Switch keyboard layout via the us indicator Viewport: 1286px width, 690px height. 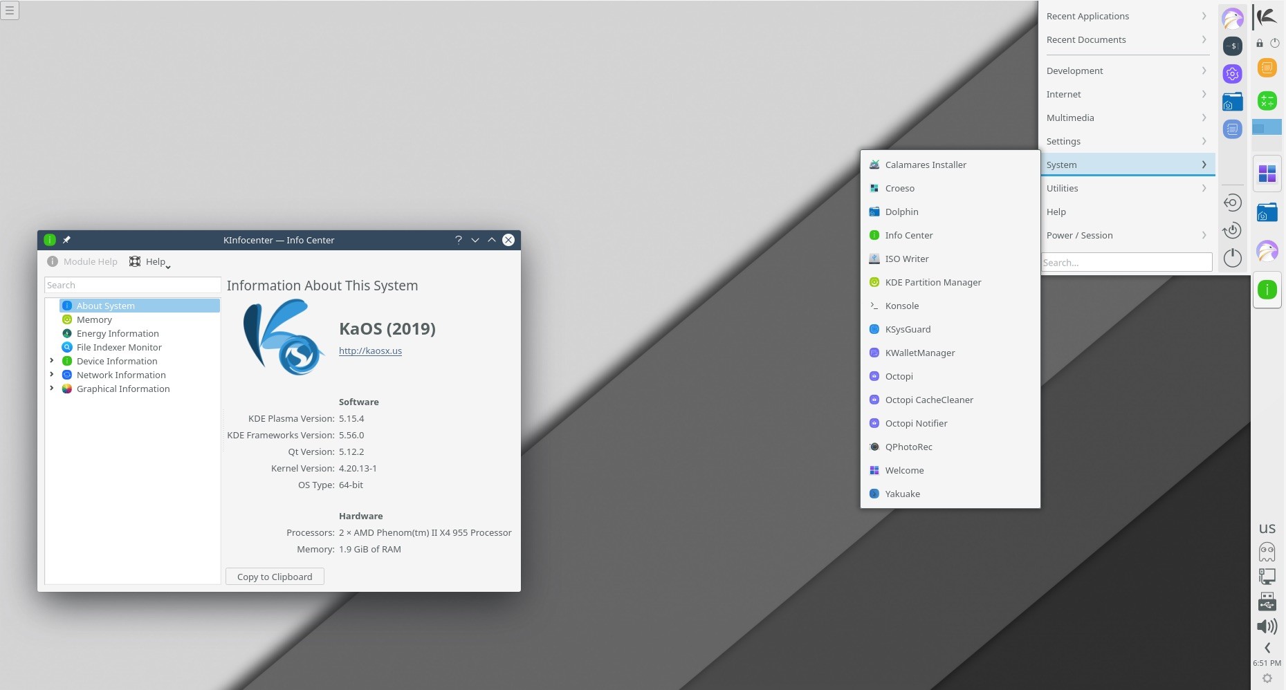(x=1267, y=528)
